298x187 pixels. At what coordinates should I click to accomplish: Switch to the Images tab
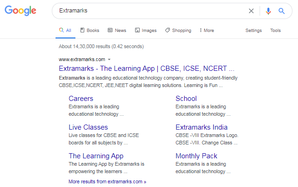(146, 31)
